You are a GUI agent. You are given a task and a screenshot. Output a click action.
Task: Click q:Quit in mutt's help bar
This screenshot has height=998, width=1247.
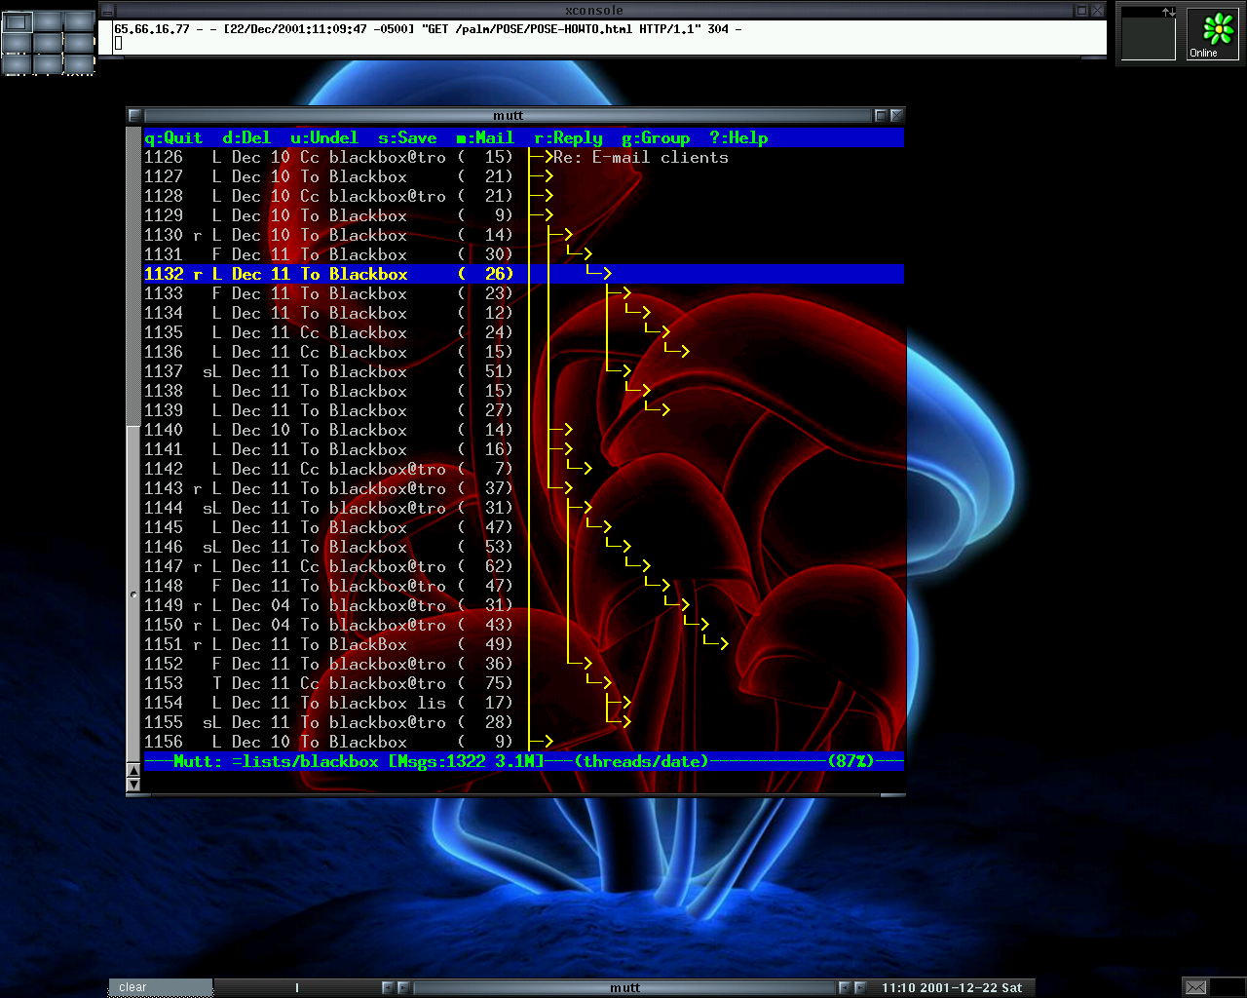173,137
